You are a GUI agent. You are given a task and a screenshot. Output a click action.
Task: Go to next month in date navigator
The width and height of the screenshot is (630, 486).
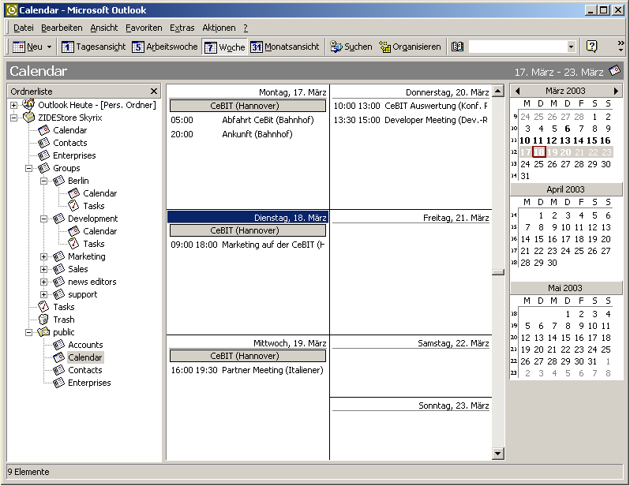pos(616,91)
